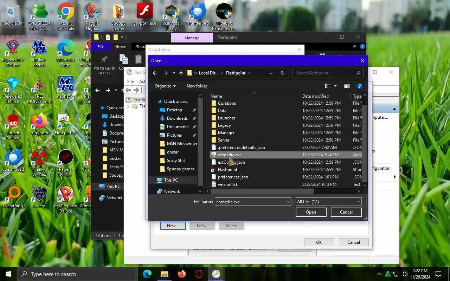This screenshot has height=281, width=450.
Task: Click the Up one level arrow in Open dialog
Action: coord(181,73)
